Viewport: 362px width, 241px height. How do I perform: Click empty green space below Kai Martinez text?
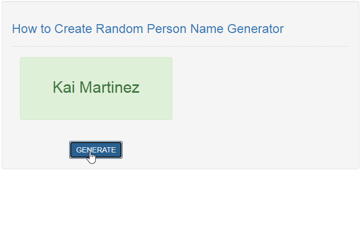coord(96,107)
